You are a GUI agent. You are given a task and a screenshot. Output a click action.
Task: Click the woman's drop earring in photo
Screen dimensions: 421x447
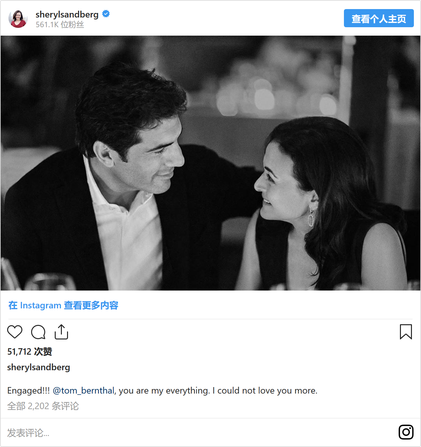click(311, 218)
